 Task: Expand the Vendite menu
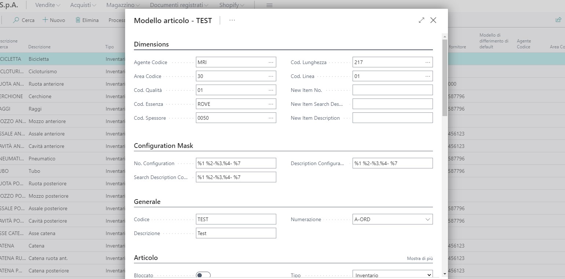(48, 5)
